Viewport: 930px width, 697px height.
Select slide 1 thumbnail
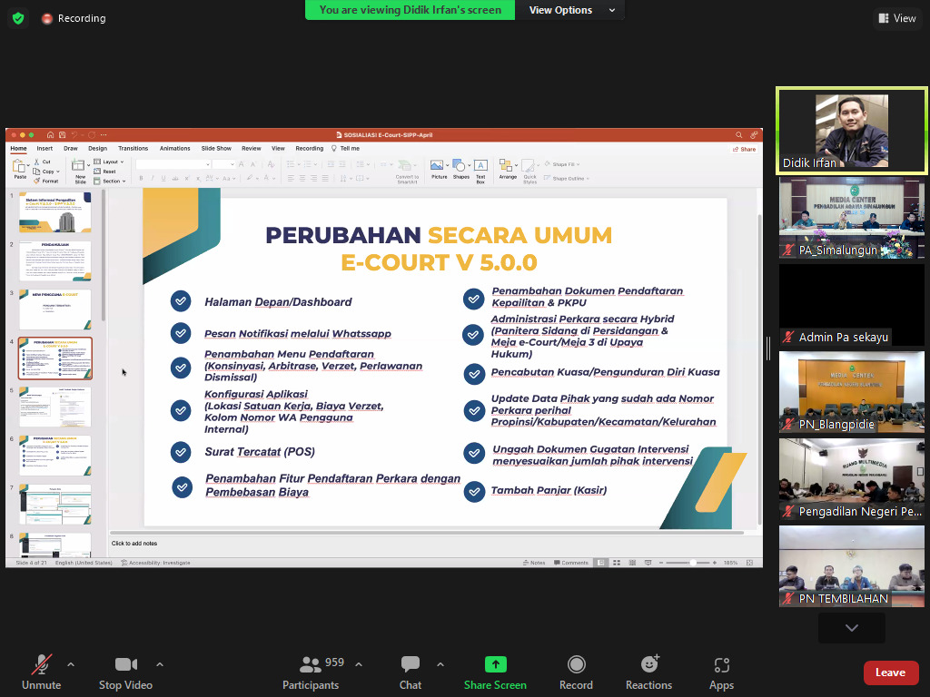55,211
